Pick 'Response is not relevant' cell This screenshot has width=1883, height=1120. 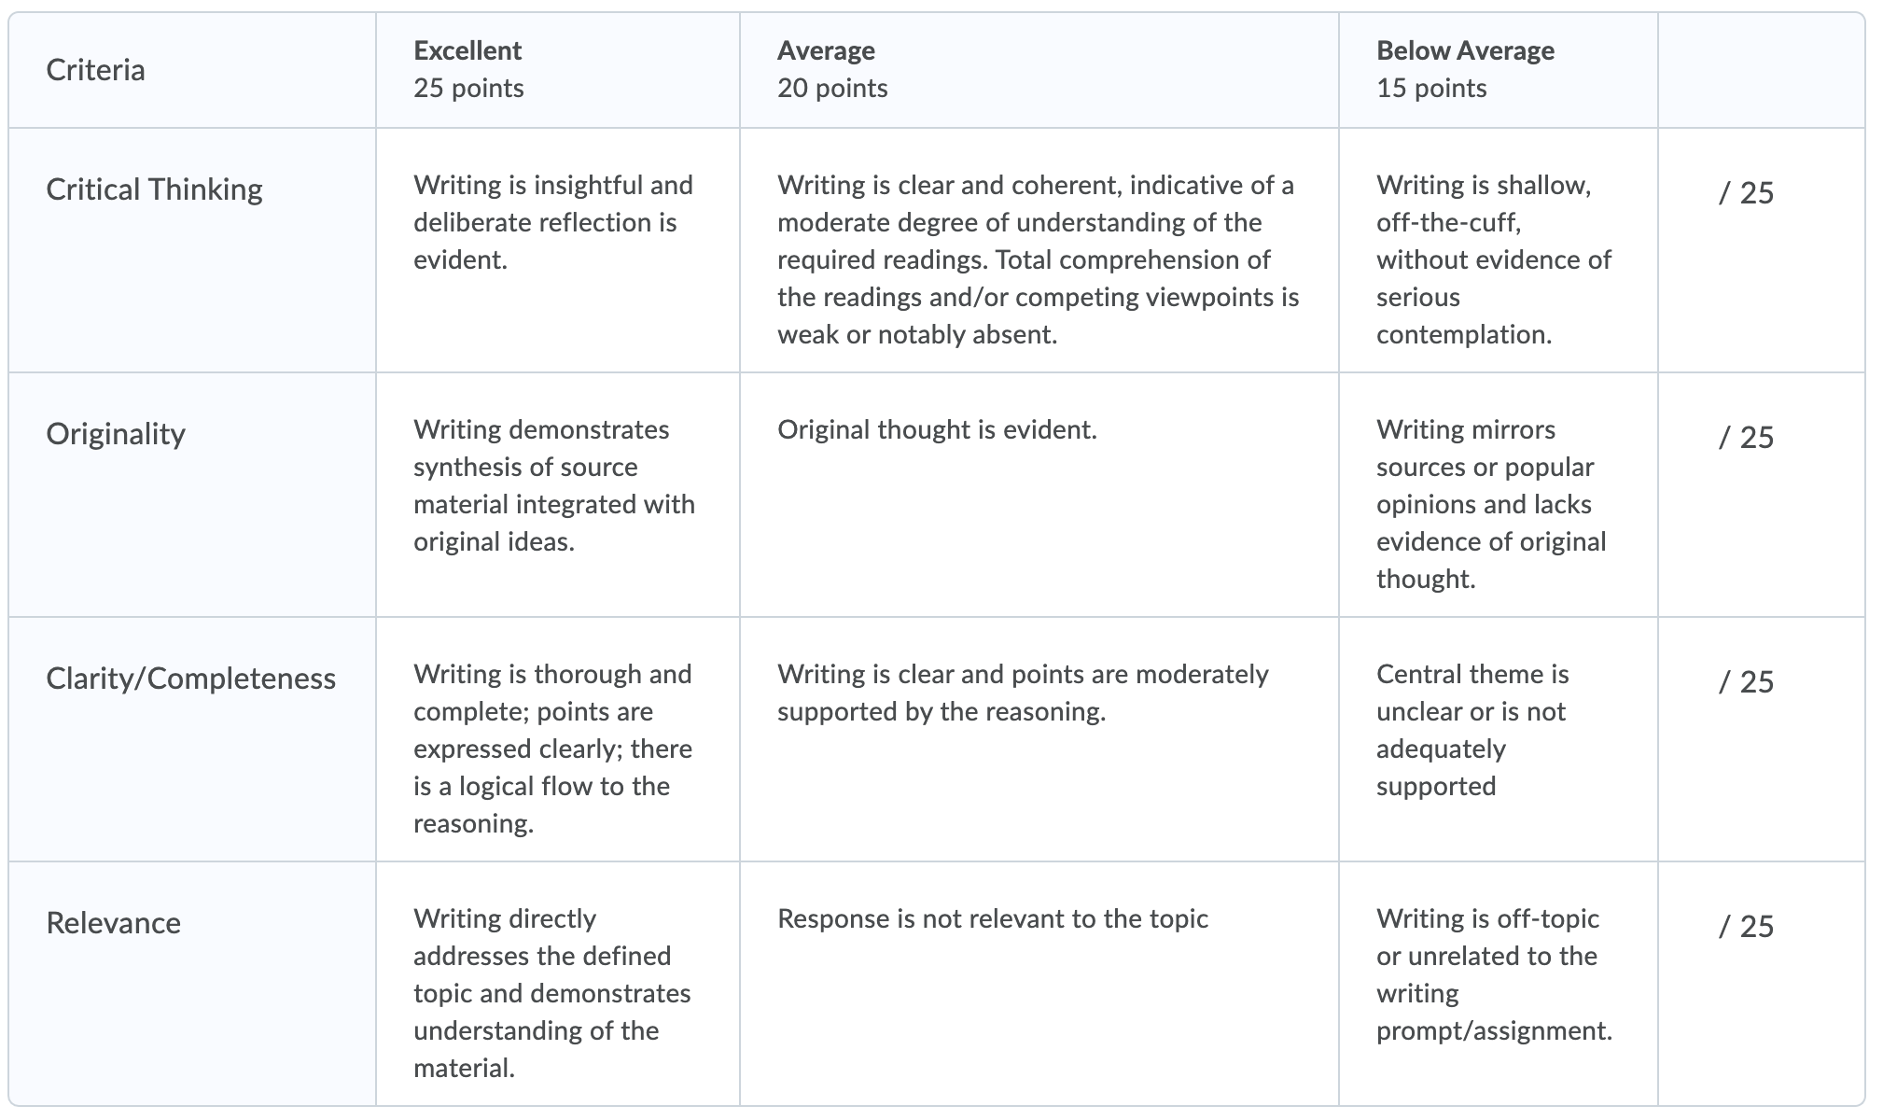coord(1039,984)
